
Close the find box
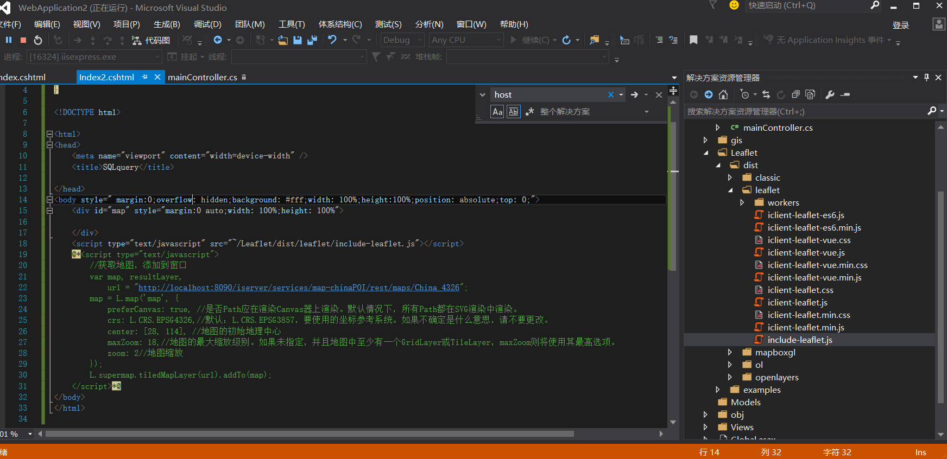[x=659, y=95]
